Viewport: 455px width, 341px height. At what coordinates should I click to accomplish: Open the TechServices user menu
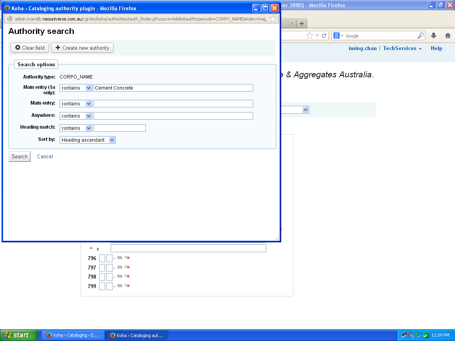pos(402,48)
